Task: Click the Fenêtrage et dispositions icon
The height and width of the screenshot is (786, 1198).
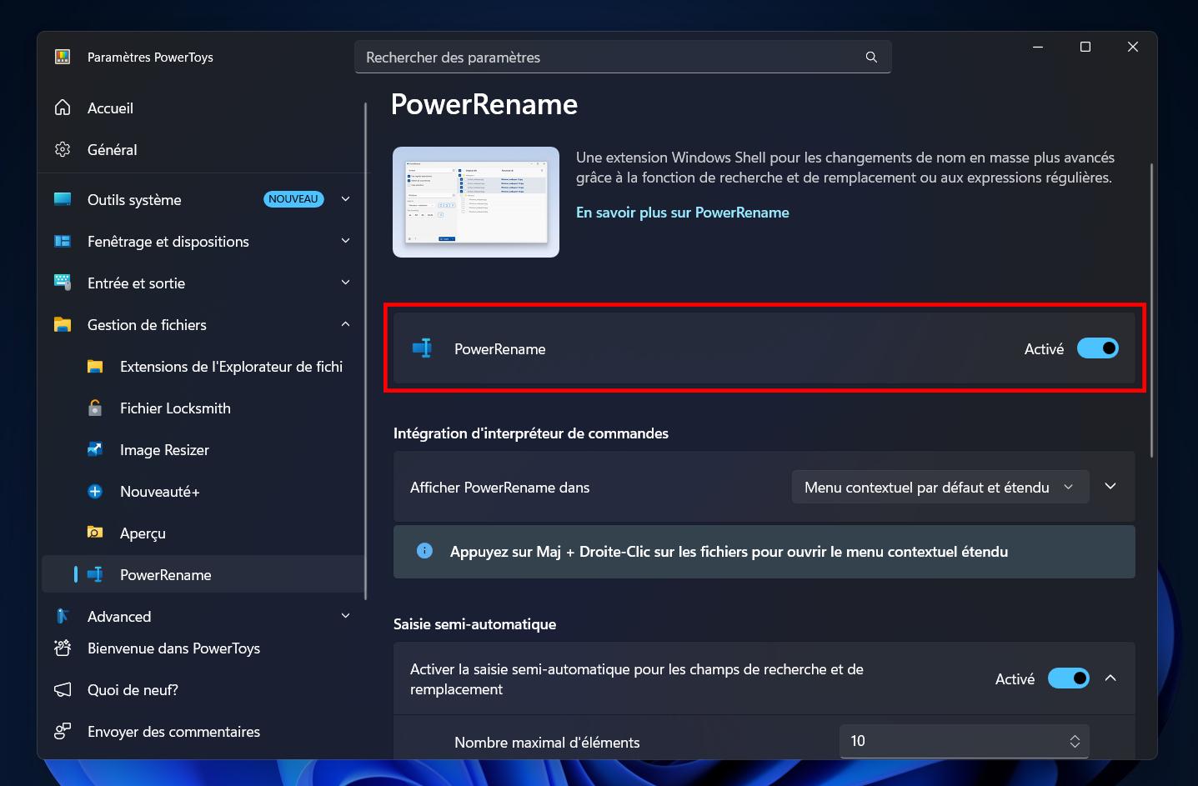Action: coord(63,241)
